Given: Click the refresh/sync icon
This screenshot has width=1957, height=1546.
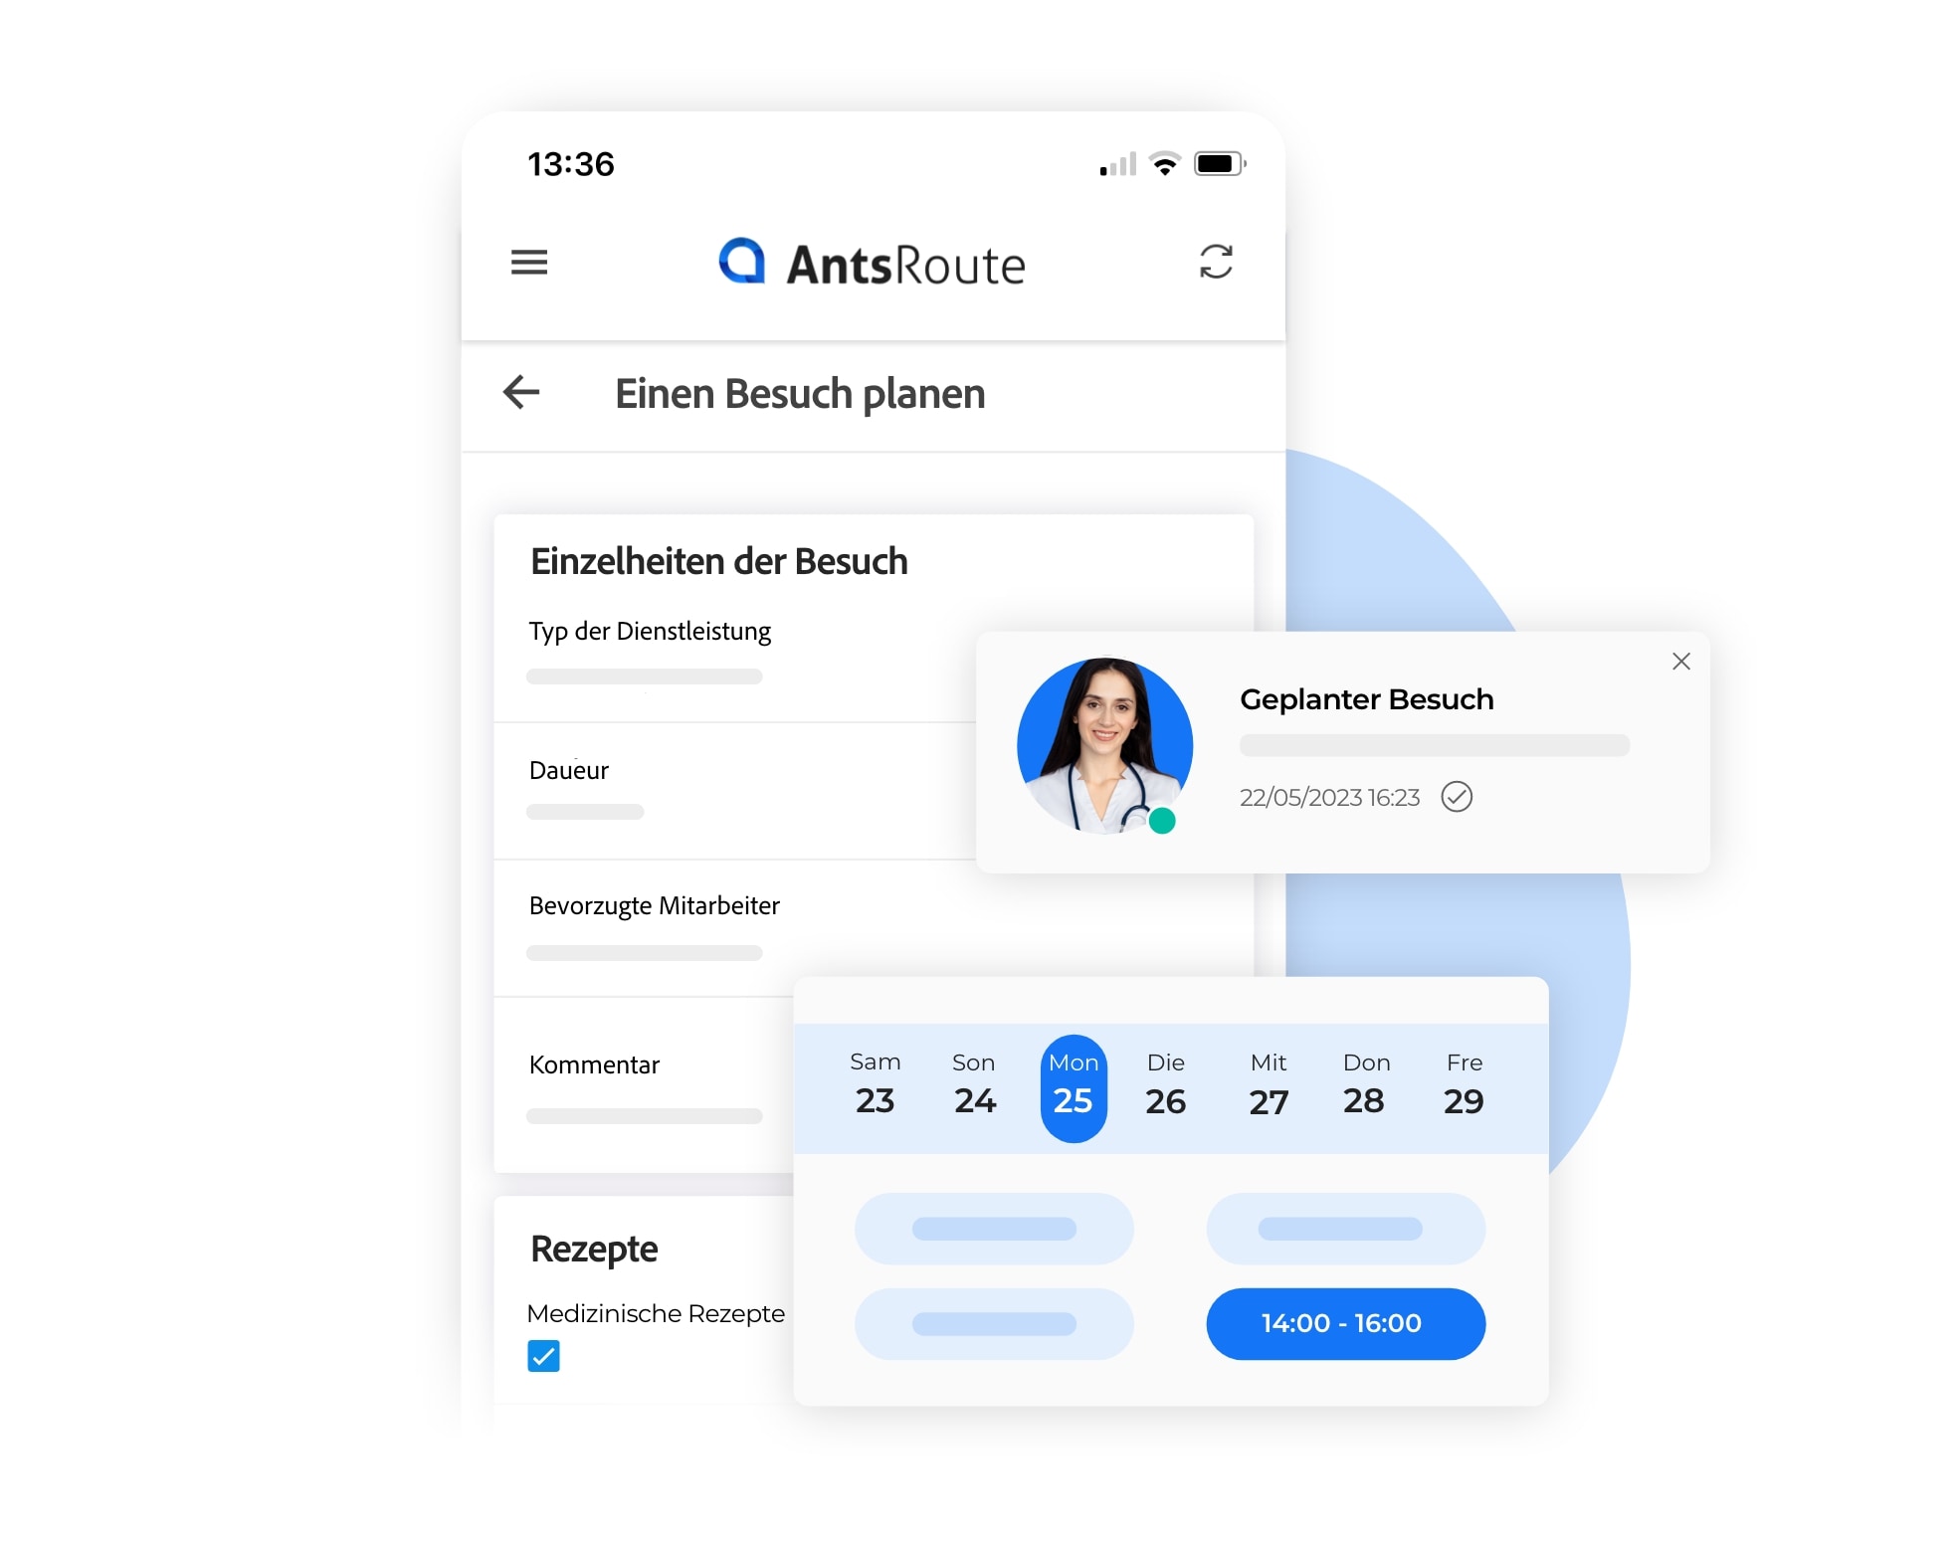Looking at the screenshot, I should point(1214,261).
